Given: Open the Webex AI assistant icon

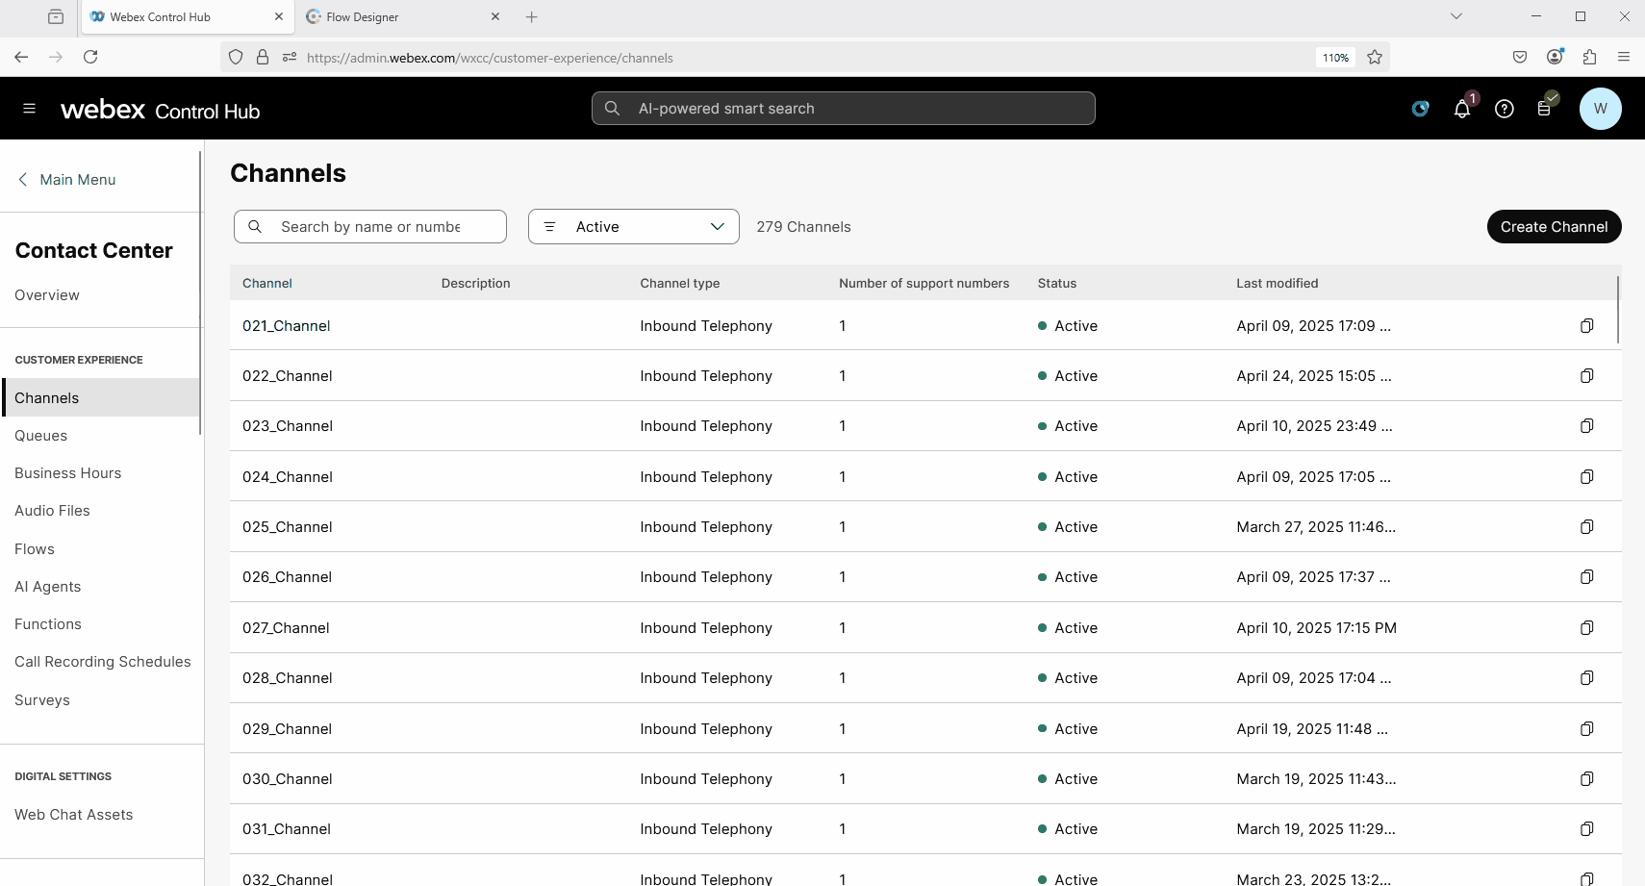Looking at the screenshot, I should 1420,109.
